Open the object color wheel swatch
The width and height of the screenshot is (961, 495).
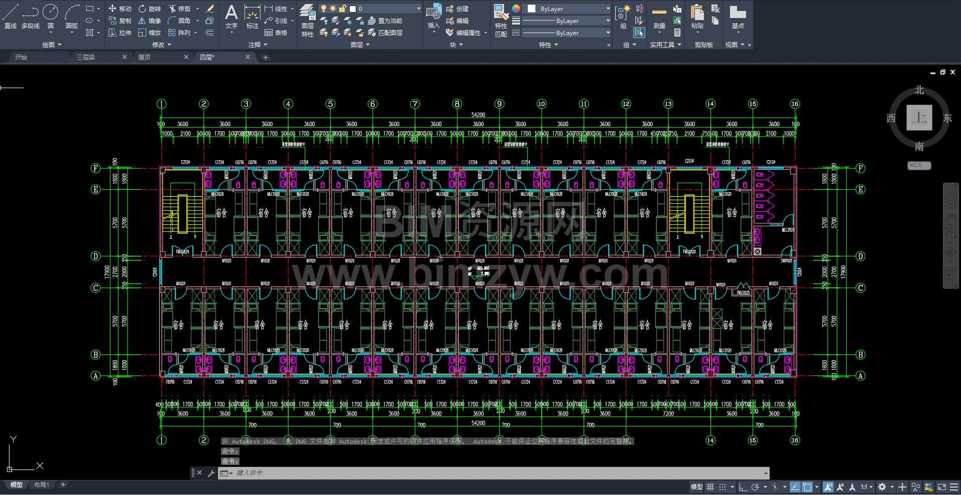tap(516, 9)
